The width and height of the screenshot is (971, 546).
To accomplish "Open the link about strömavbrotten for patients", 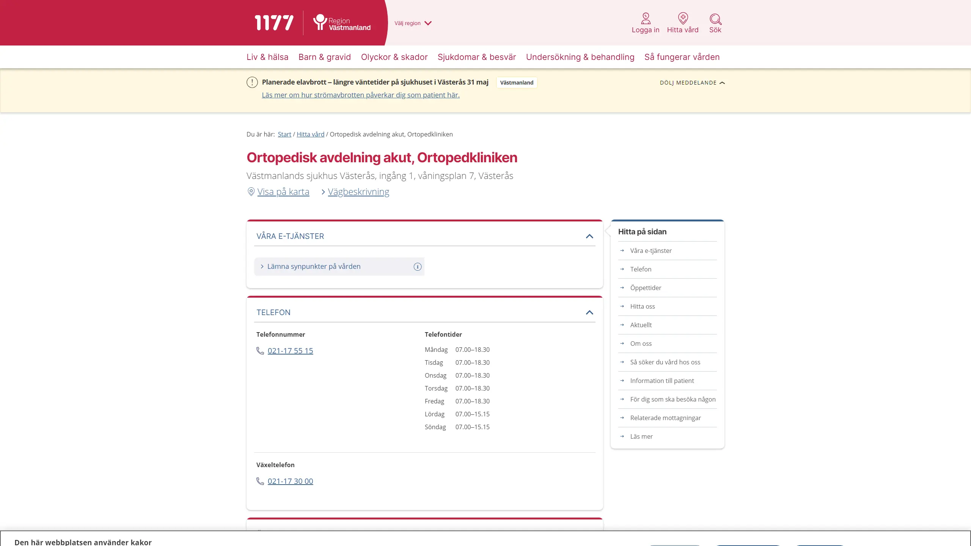I will pyautogui.click(x=361, y=95).
